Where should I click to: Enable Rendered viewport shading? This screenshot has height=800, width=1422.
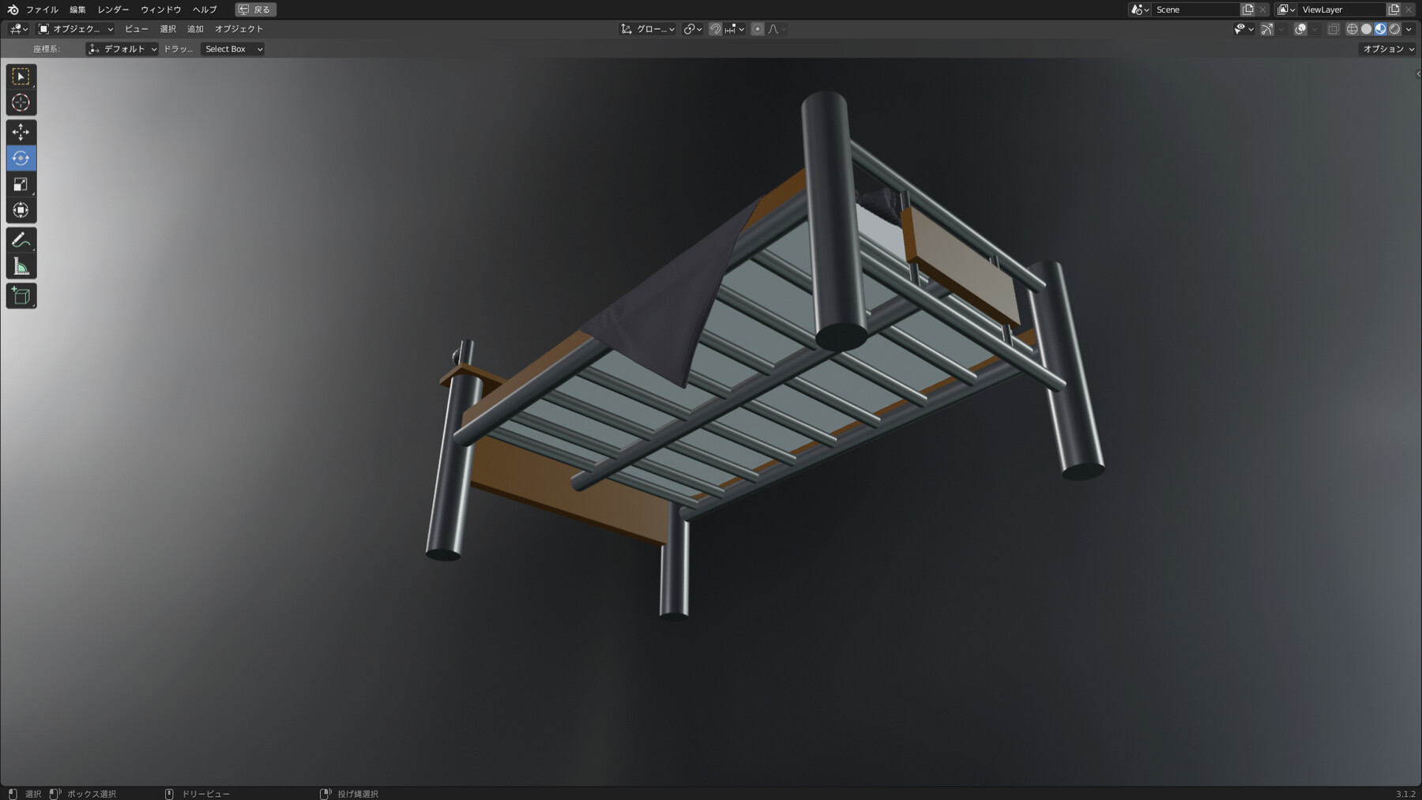pos(1395,28)
